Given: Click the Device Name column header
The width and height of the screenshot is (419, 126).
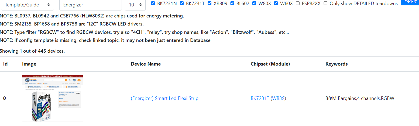Looking at the screenshot, I should click(146, 64).
